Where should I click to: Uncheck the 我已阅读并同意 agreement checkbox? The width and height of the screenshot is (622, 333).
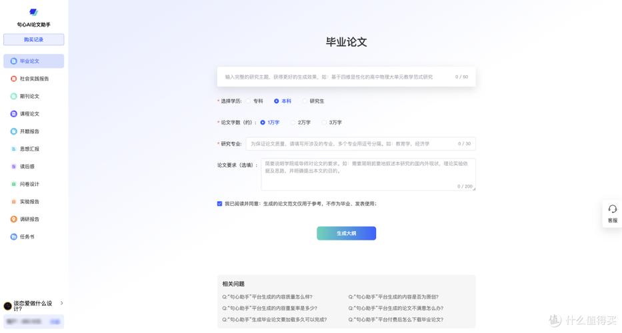[219, 204]
